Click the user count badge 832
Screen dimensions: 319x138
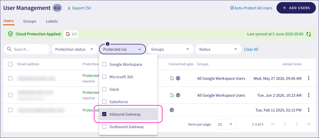pyautogui.click(x=57, y=8)
